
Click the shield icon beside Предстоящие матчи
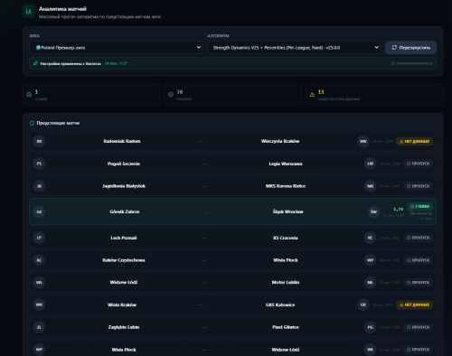tap(32, 123)
